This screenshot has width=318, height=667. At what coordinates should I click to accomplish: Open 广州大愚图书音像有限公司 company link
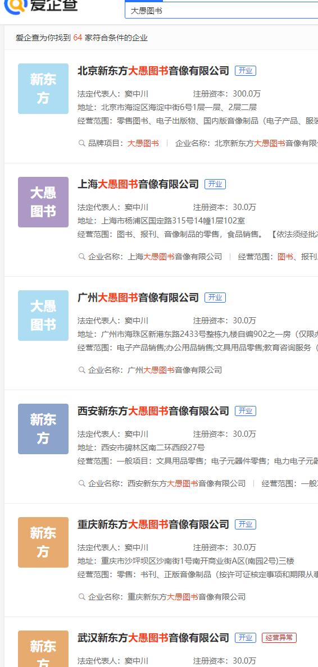click(138, 298)
